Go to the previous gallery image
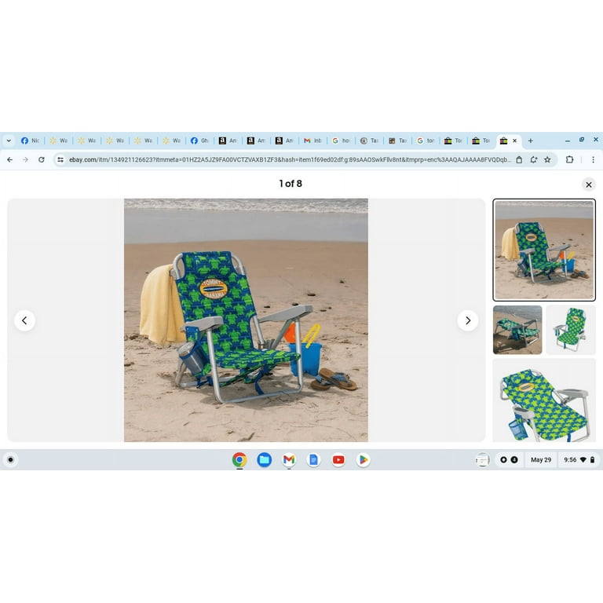This screenshot has height=603, width=603. pos(24,320)
